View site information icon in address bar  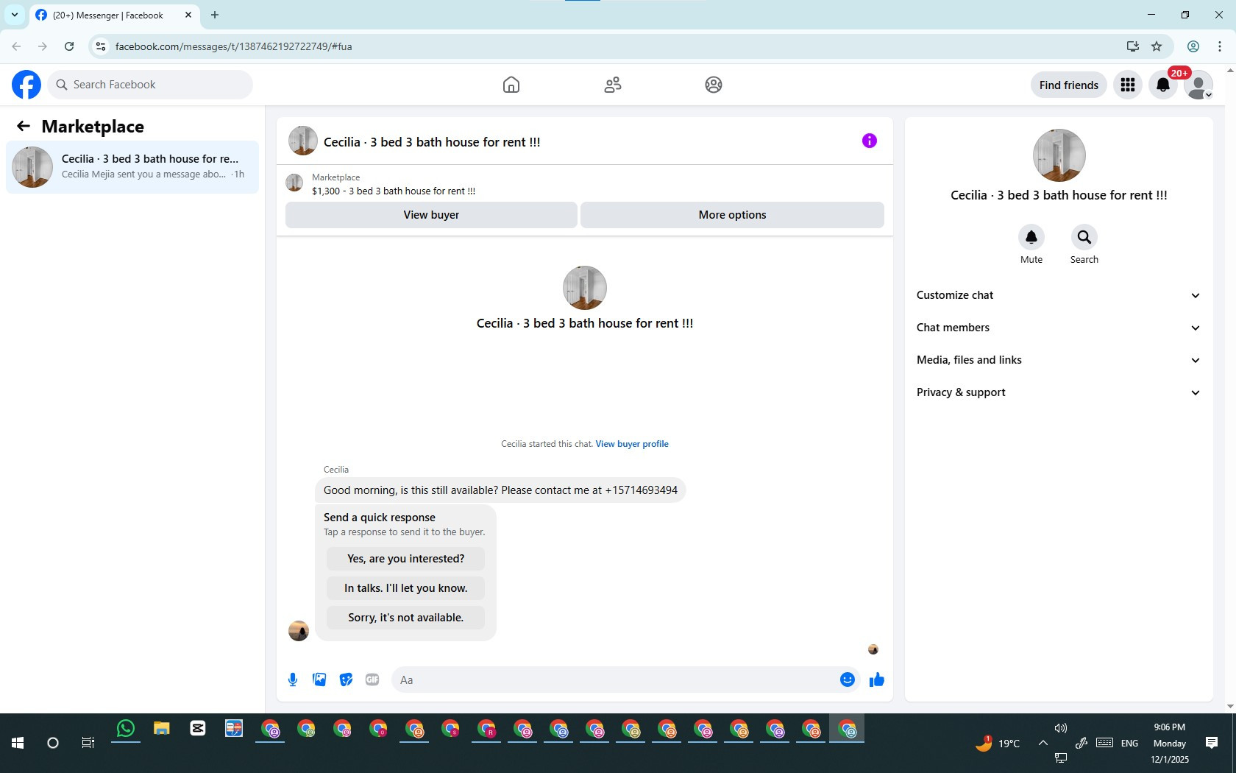pos(101,46)
